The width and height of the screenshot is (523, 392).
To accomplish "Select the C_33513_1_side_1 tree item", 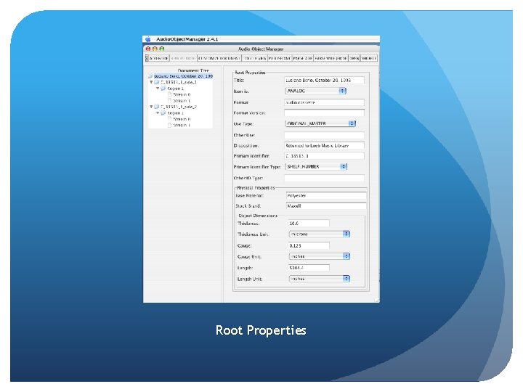I will pos(179,82).
